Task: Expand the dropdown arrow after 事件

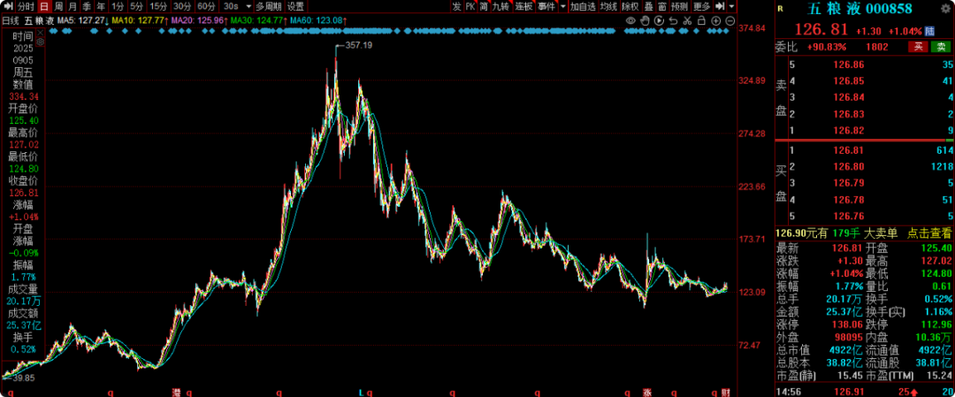Action: 562,6
